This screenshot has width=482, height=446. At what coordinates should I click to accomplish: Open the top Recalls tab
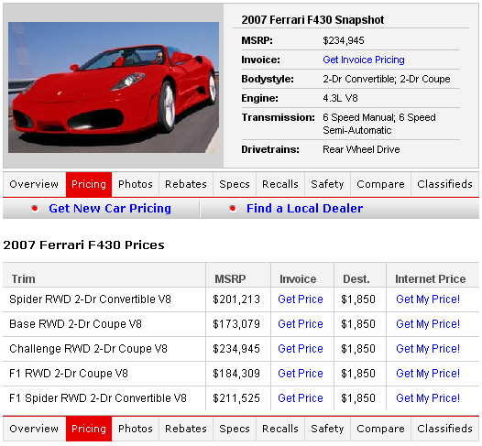pyautogui.click(x=280, y=184)
